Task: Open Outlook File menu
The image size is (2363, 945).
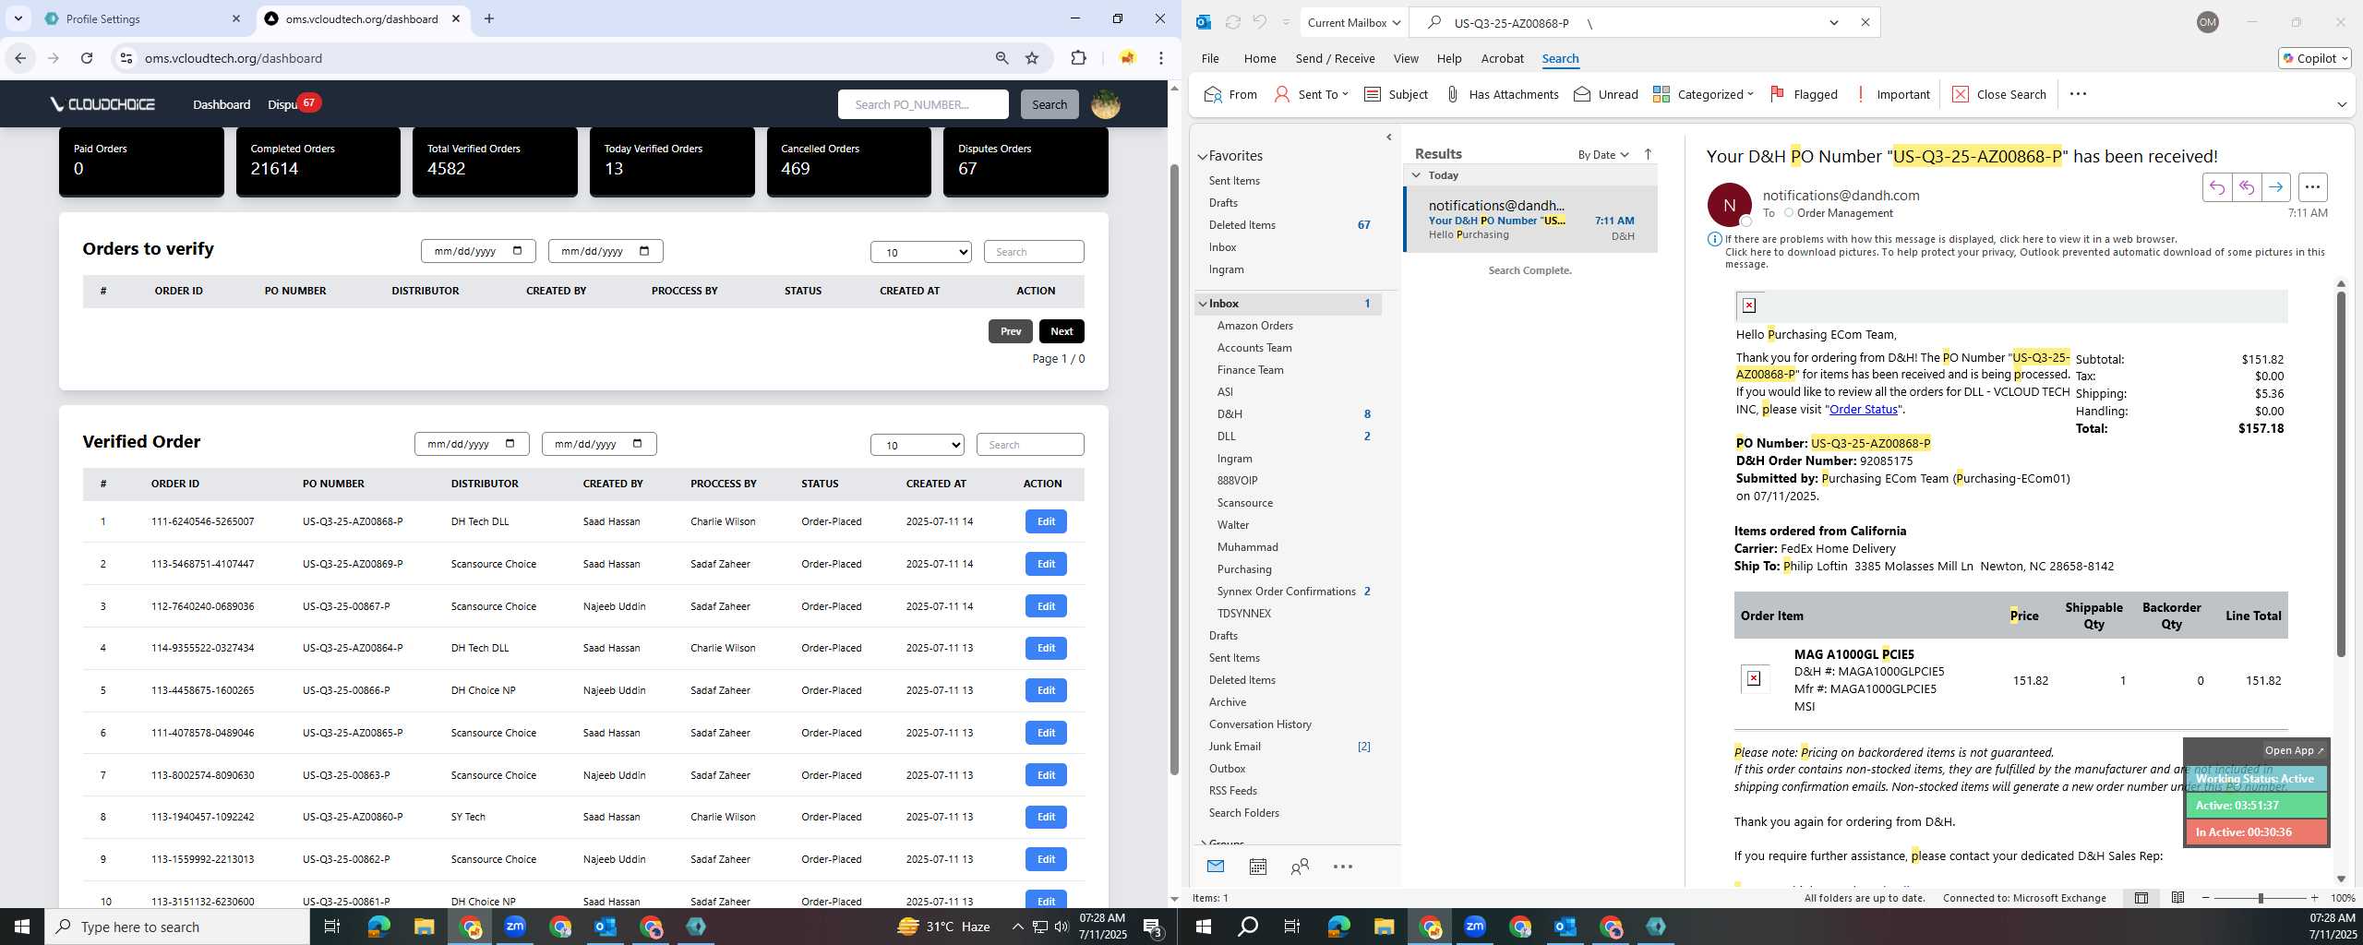Action: coord(1210,58)
